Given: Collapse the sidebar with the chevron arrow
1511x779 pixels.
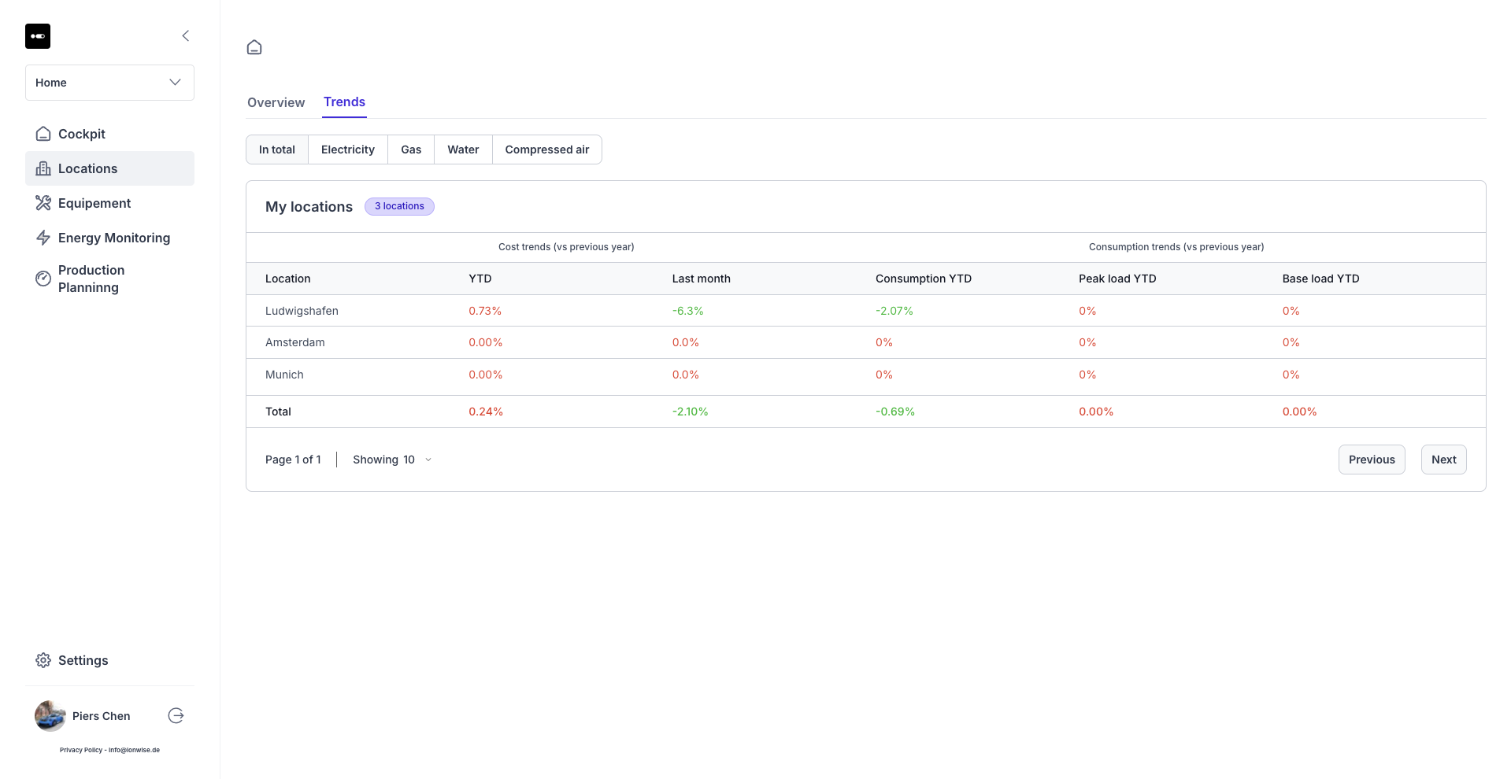Looking at the screenshot, I should [186, 35].
